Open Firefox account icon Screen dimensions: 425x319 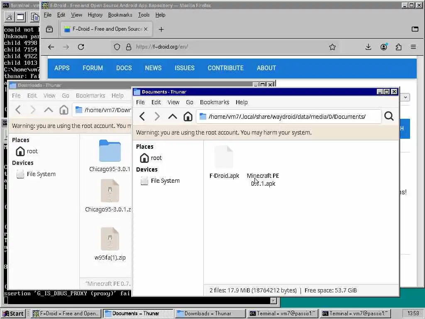tap(383, 47)
